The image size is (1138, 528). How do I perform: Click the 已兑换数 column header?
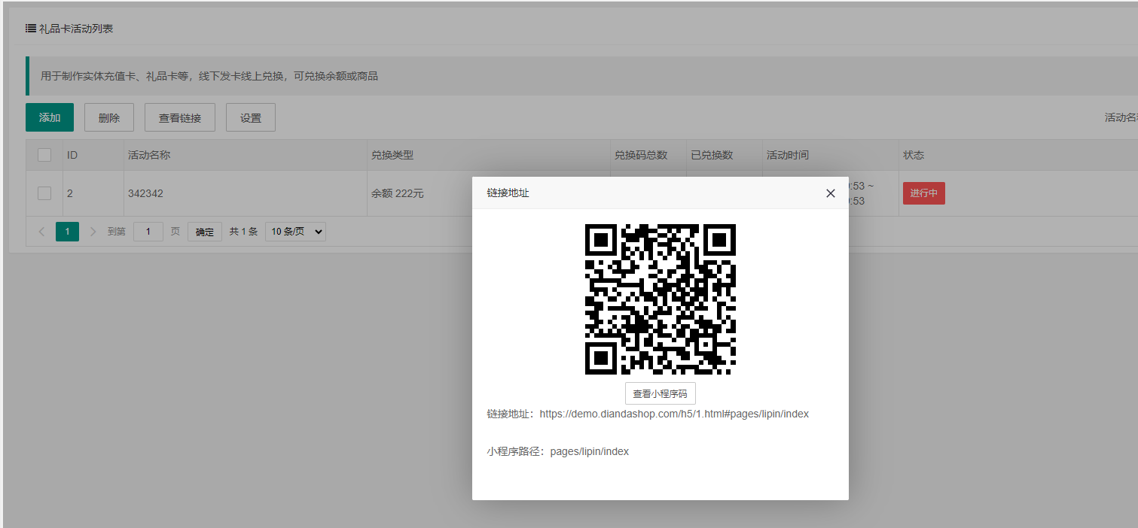click(x=712, y=155)
